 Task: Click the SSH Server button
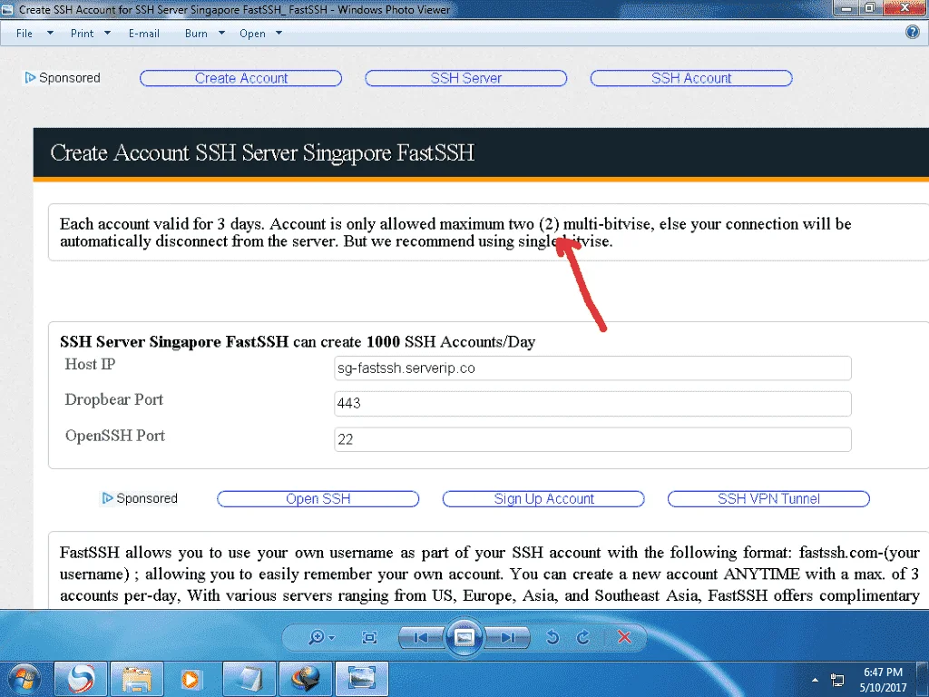pyautogui.click(x=466, y=78)
